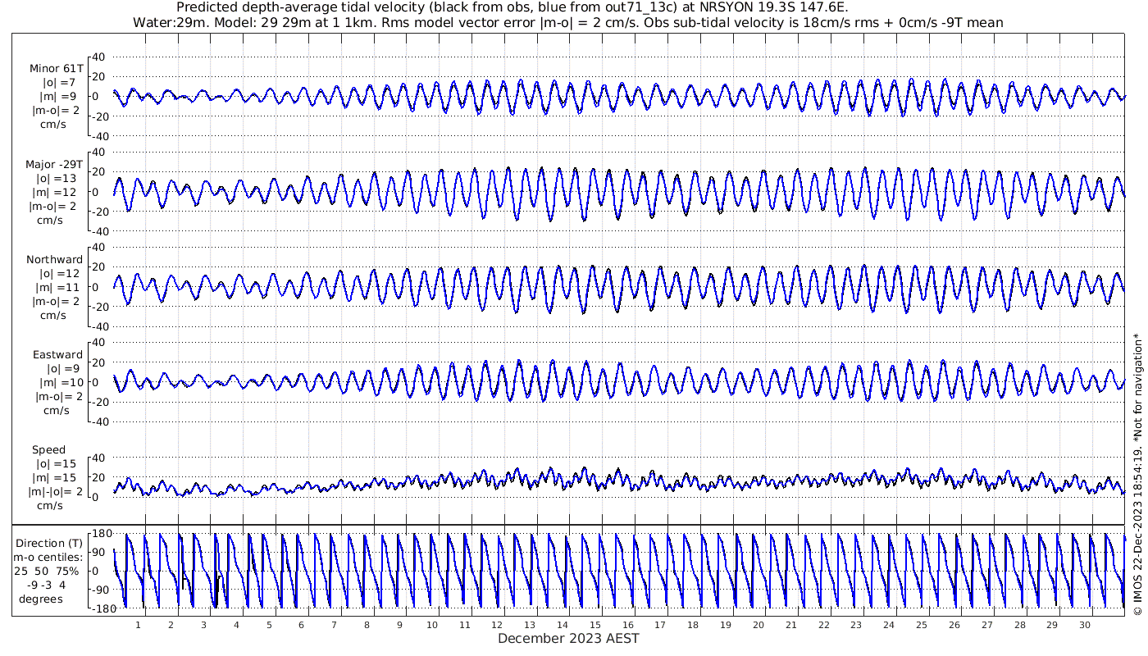Click the '|m| =11' value in Northward panel
Image resolution: width=1148 pixels, height=656 pixels.
point(57,288)
